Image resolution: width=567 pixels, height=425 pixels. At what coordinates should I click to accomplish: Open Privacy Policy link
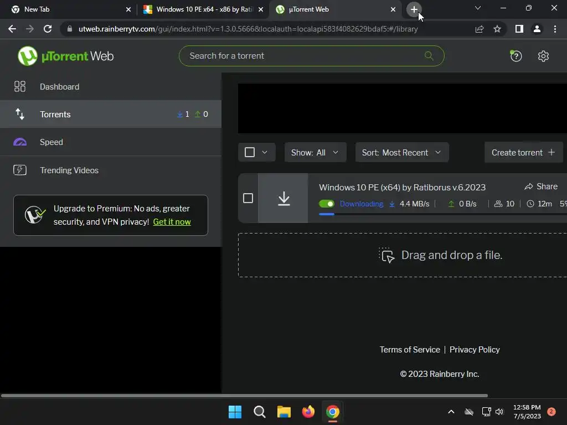[475, 350]
